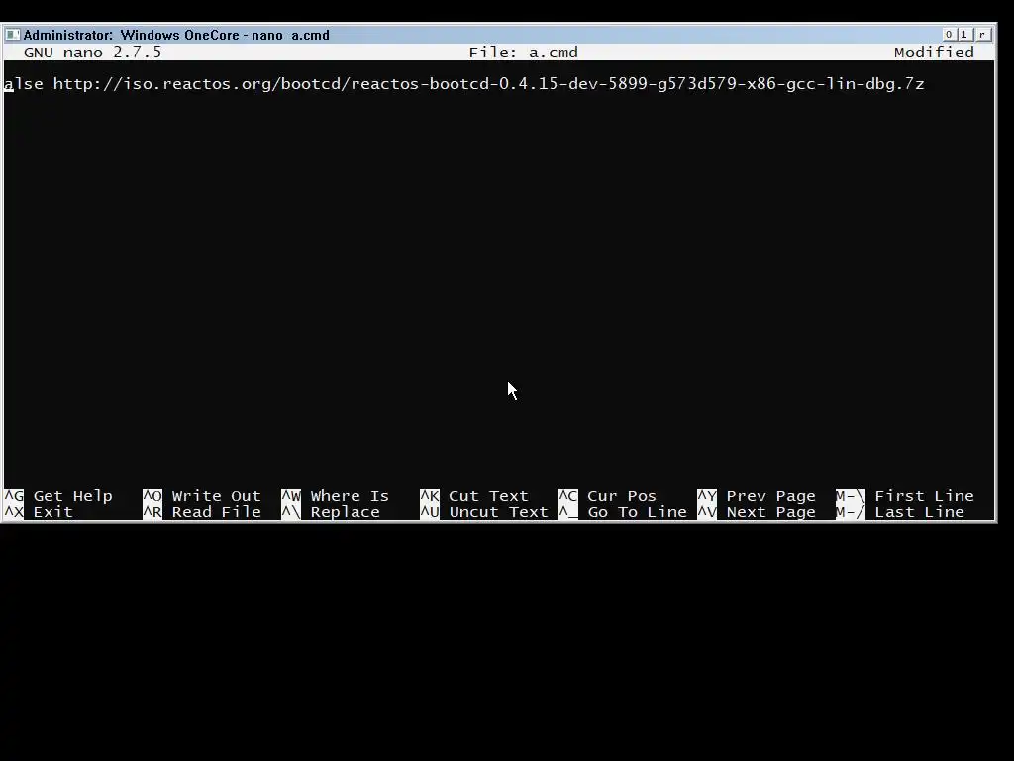Click the '^Y' Prev Page shortcut key
Screen dimensions: 1014x761
[707, 496]
